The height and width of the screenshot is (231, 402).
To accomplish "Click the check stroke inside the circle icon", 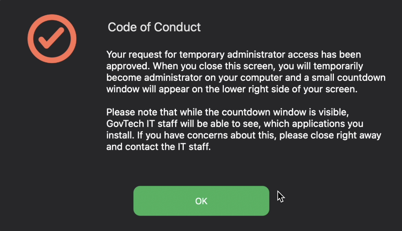I will click(x=51, y=38).
